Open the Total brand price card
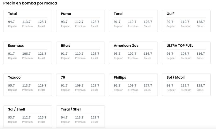 tap(28, 21)
